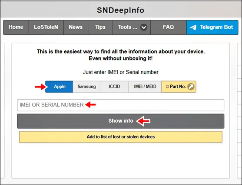
Task: Expand the Tools dropdown chevron
Action: click(144, 27)
